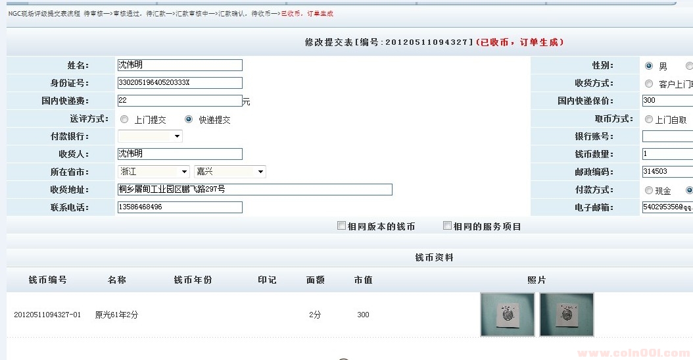Check the 相同版本的钱币 checkbox
693x360 pixels.
[x=341, y=226]
